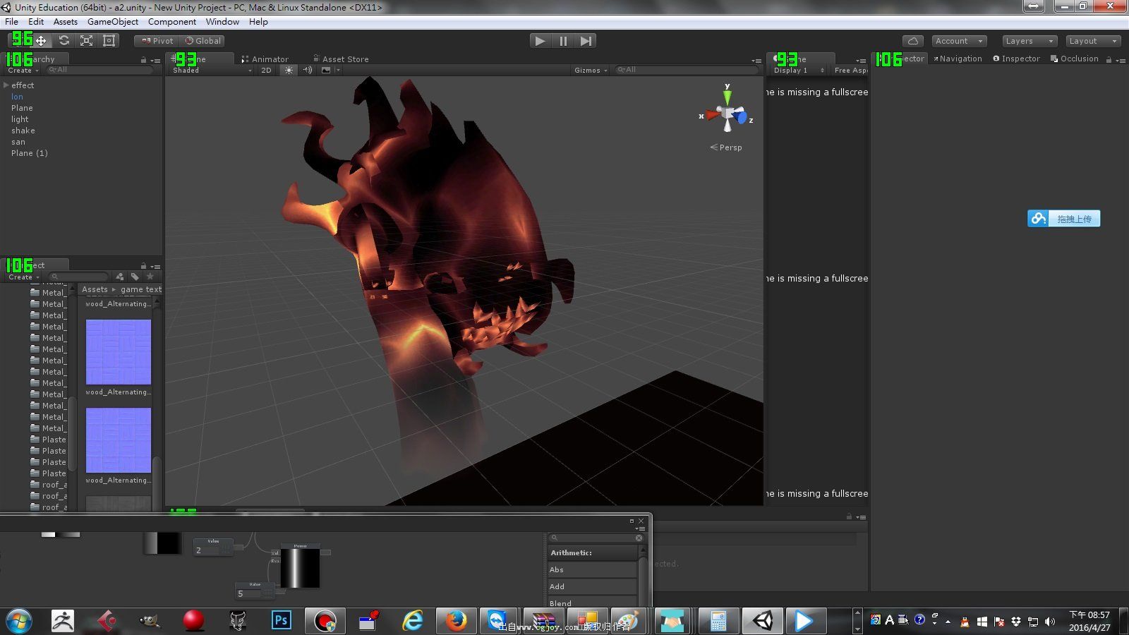
Task: Select Plane (1) in Hierarchy
Action: 30,153
